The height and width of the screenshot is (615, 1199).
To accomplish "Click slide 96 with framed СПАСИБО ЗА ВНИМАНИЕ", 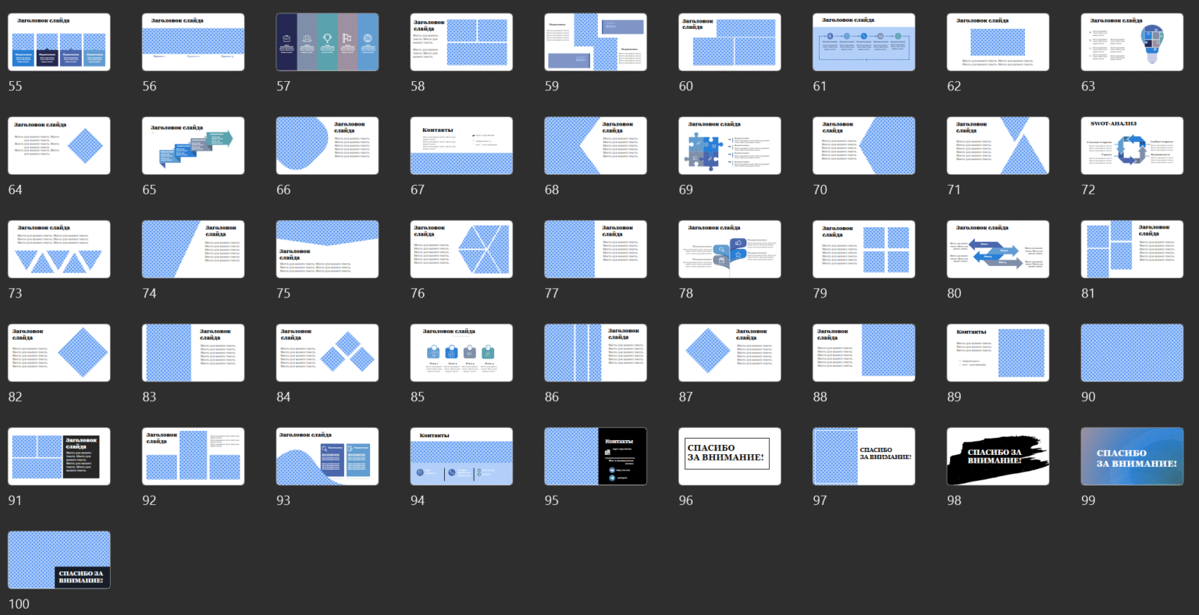I will [x=729, y=457].
